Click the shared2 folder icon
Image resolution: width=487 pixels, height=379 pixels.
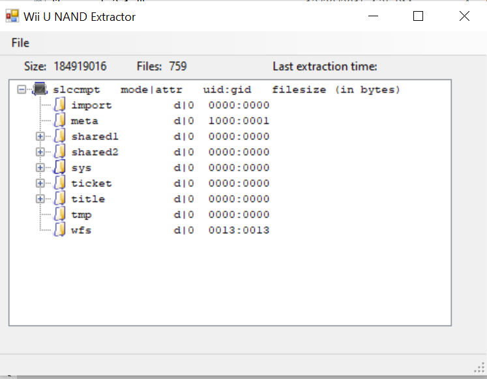(59, 152)
